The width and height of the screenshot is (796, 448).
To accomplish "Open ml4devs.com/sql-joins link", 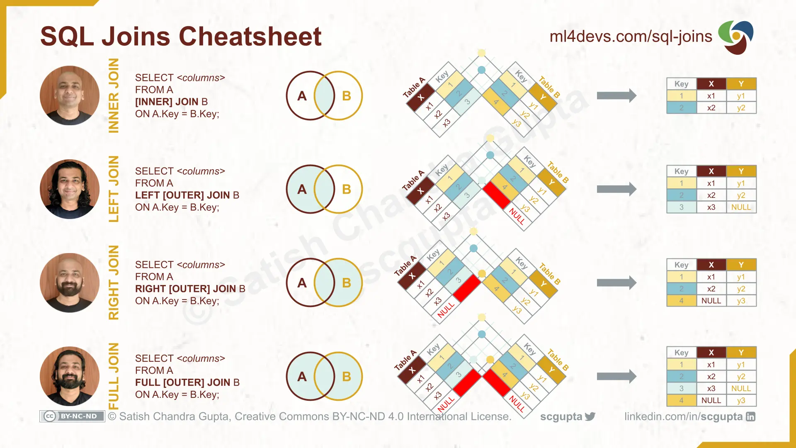I will [629, 36].
